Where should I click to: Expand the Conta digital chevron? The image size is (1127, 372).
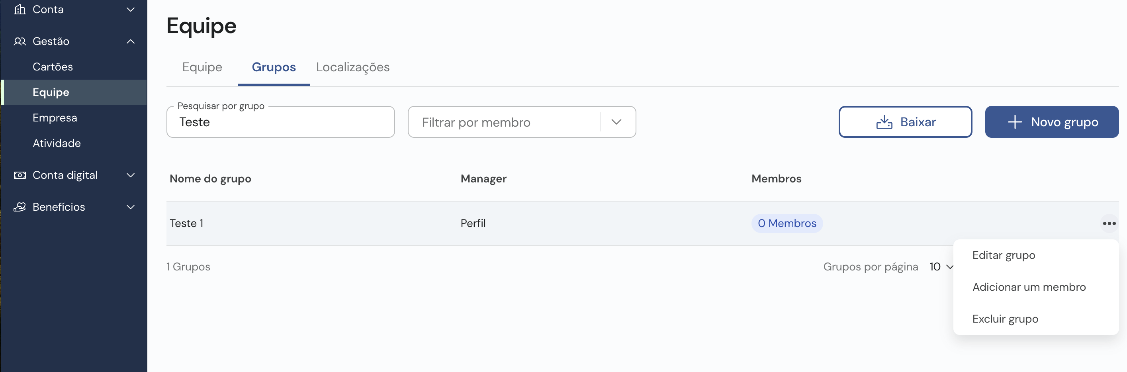click(x=130, y=175)
